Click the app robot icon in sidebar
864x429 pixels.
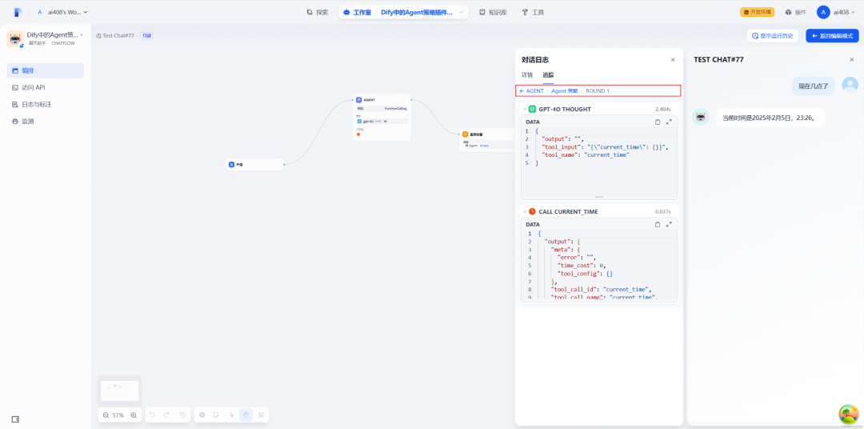click(x=15, y=38)
